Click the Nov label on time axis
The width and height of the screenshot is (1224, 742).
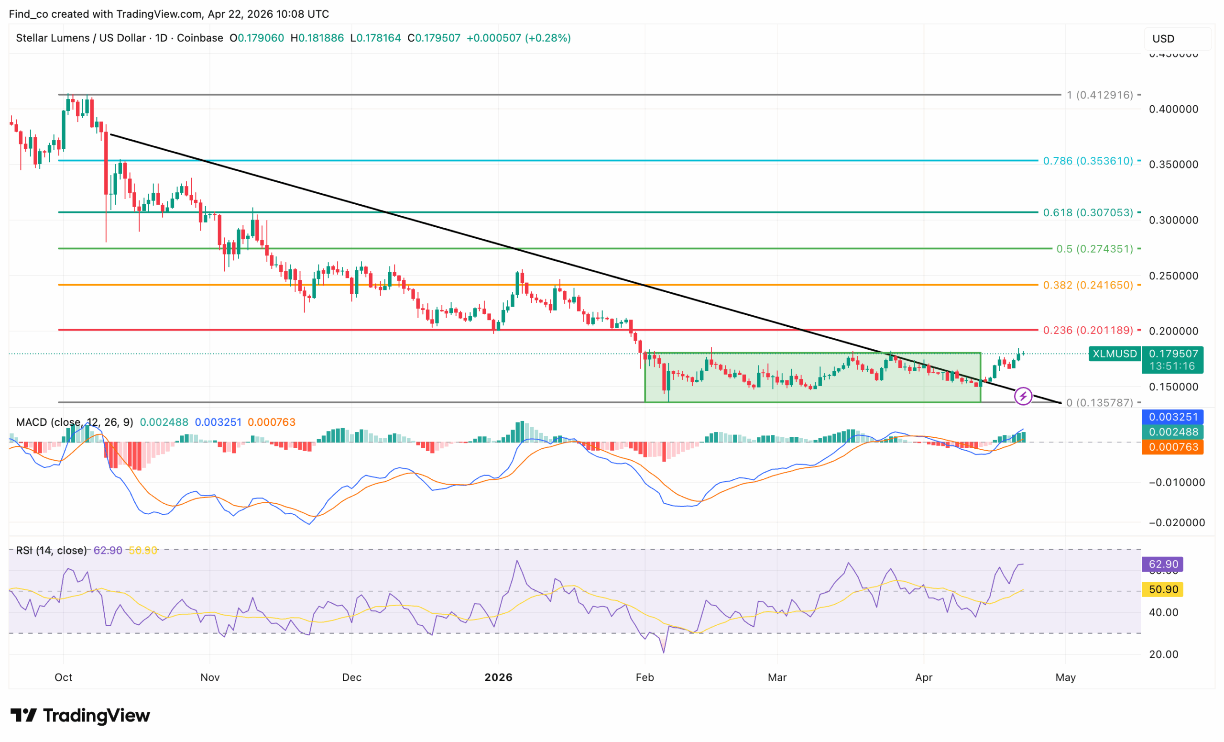point(209,677)
